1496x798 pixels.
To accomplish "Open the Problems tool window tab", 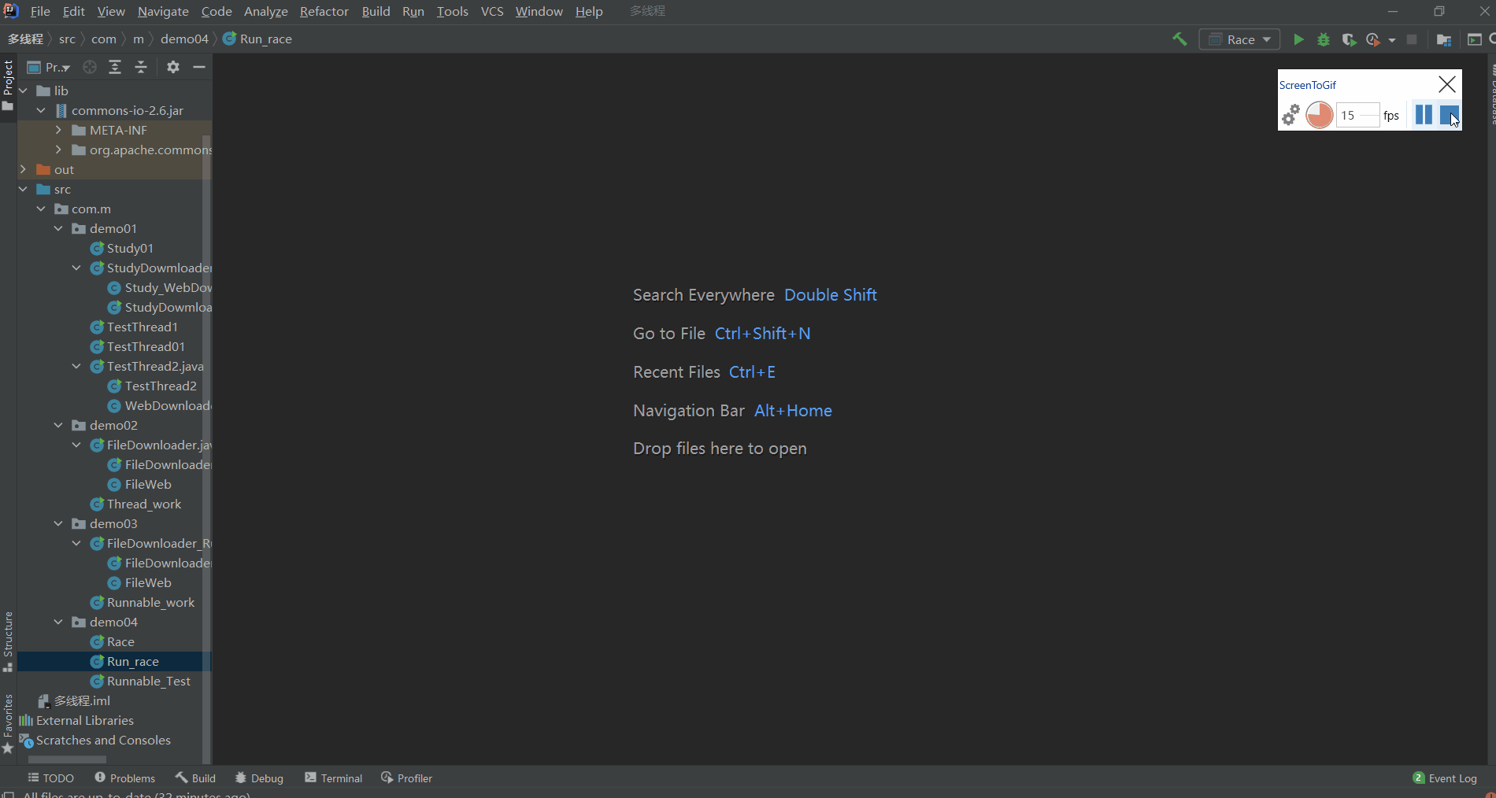I will pyautogui.click(x=125, y=778).
